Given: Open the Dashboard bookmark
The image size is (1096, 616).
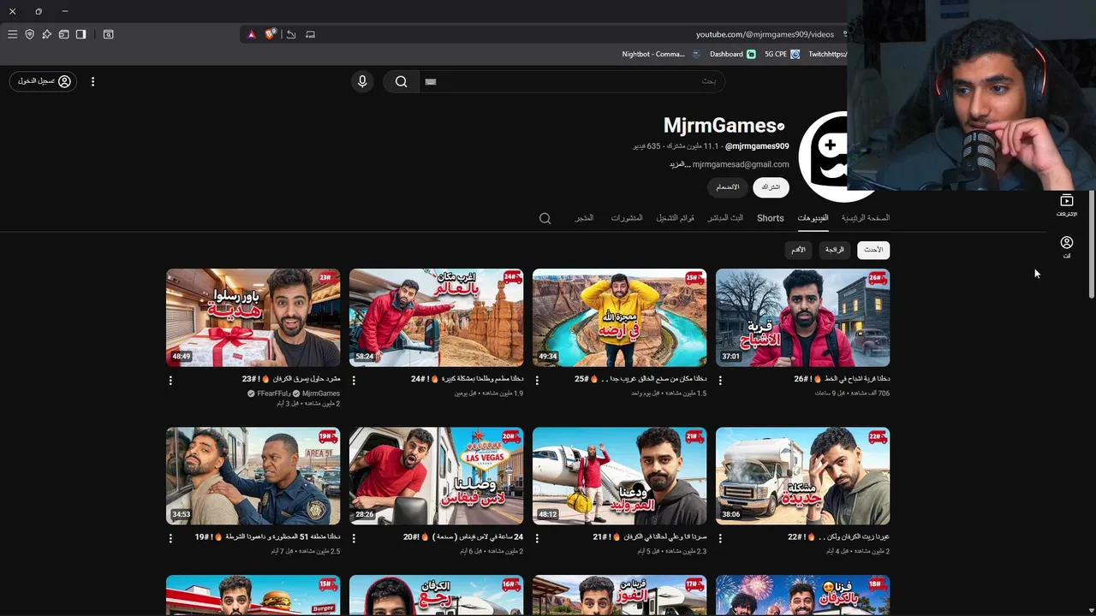Looking at the screenshot, I should (732, 54).
